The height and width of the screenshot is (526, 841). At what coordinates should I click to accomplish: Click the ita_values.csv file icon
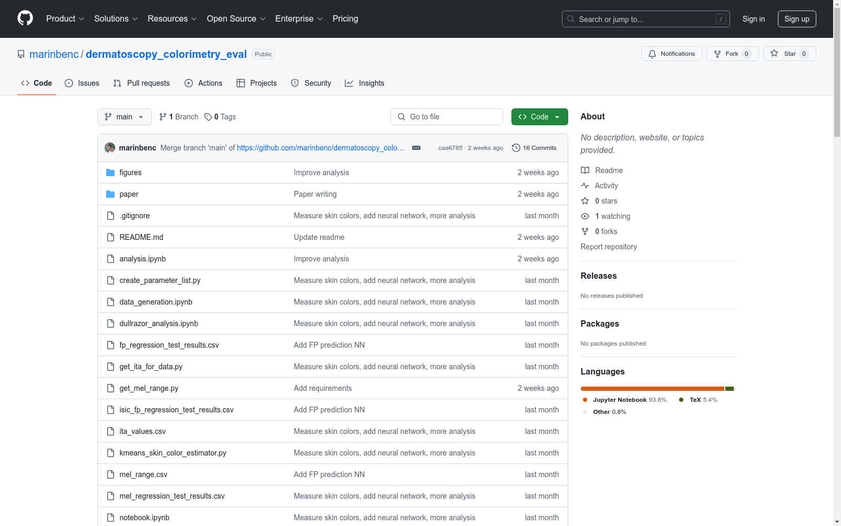point(110,431)
